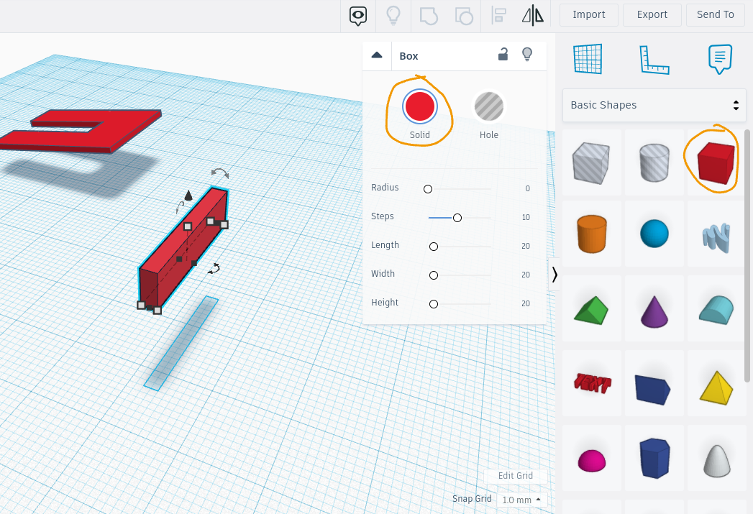Image resolution: width=753 pixels, height=514 pixels.
Task: Select the Notes tool icon
Action: click(720, 59)
